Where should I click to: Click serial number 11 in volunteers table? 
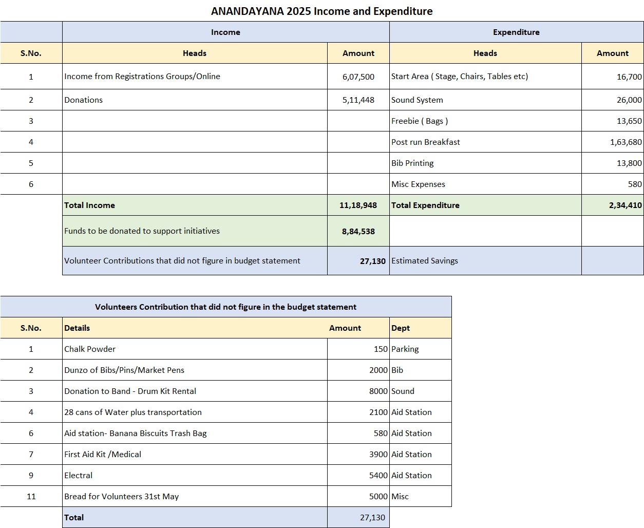pyautogui.click(x=31, y=496)
